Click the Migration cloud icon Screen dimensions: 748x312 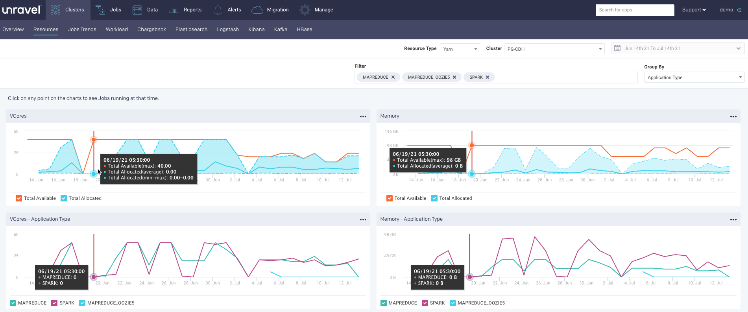pyautogui.click(x=257, y=10)
